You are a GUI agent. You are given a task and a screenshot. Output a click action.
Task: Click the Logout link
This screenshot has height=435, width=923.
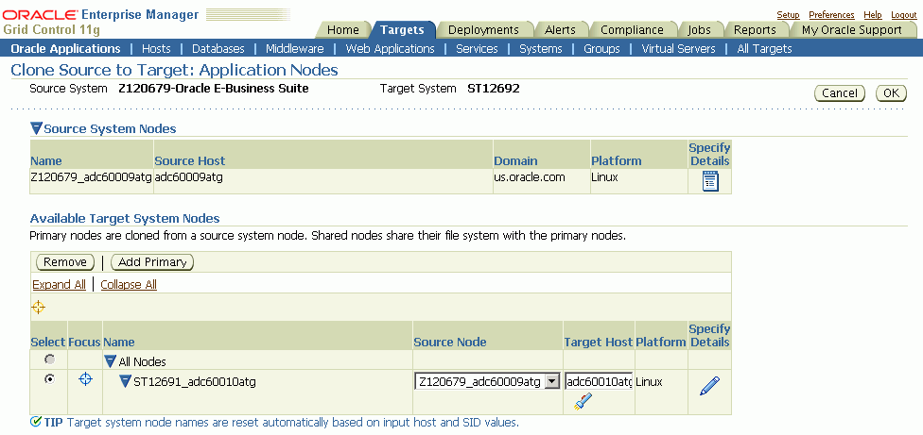(903, 15)
